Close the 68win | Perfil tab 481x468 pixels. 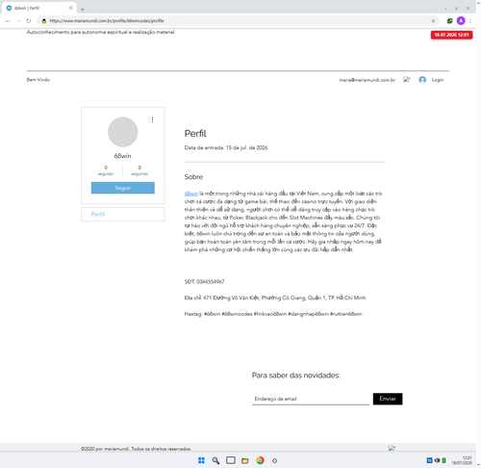[x=71, y=8]
